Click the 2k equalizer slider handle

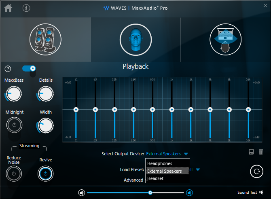pyautogui.click(x=191, y=110)
